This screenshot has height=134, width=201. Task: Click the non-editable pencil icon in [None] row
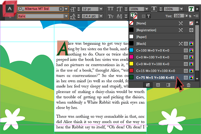pyautogui.click(x=181, y=23)
